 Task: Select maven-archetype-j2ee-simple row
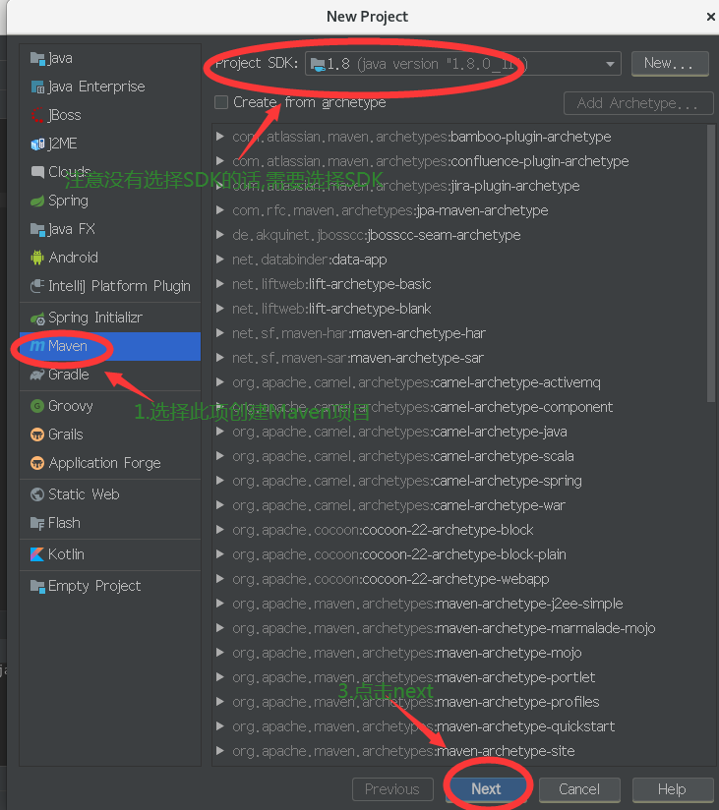tap(458, 604)
